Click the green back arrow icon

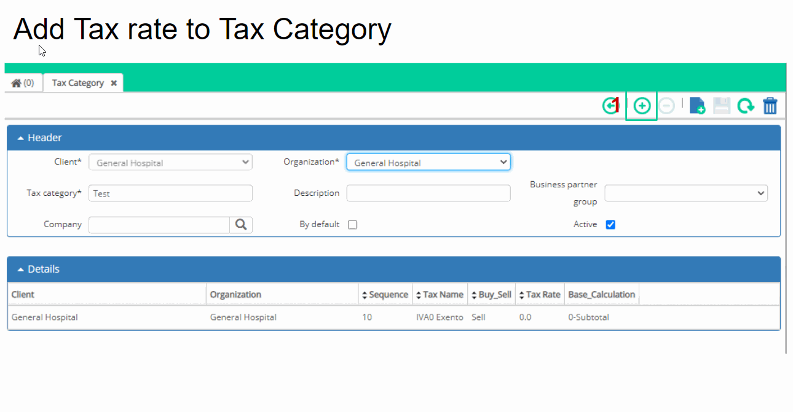pos(610,105)
